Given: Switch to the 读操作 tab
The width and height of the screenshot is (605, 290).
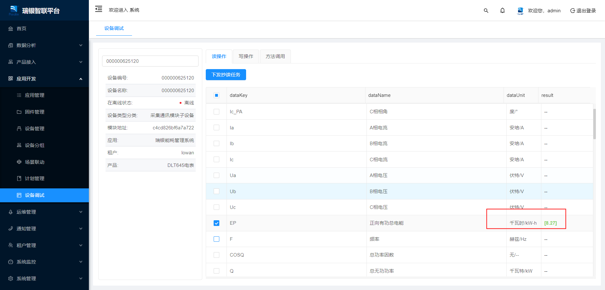Looking at the screenshot, I should click(x=219, y=56).
